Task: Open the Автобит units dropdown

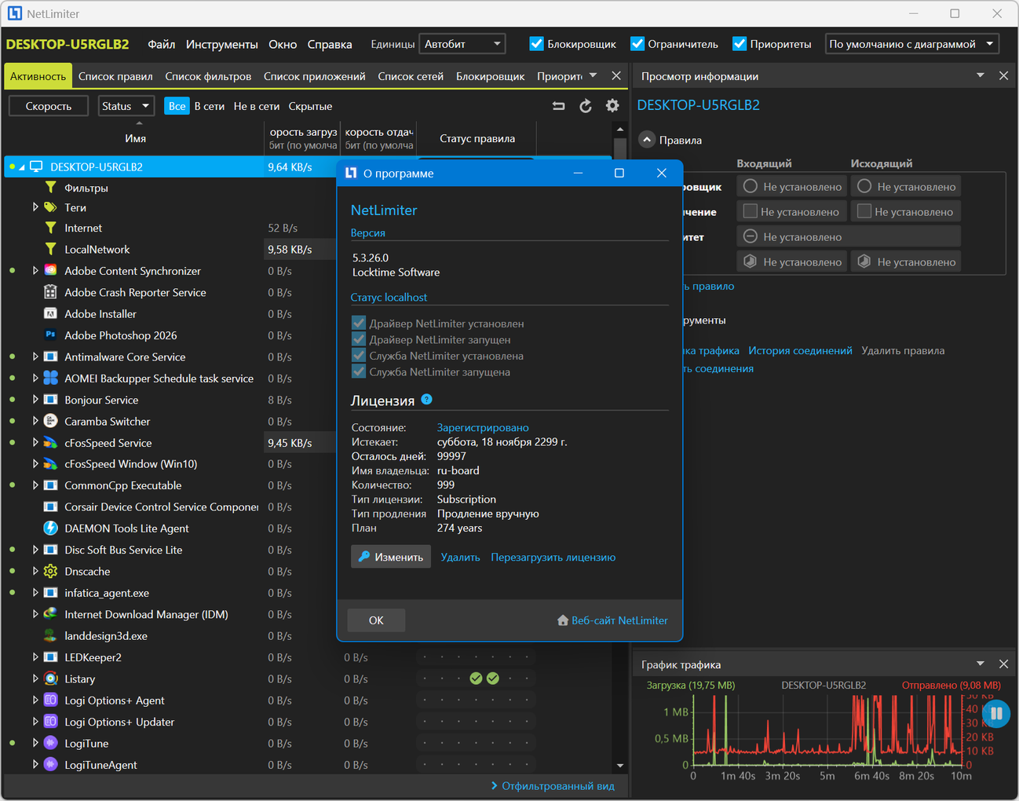Action: pyautogui.click(x=462, y=44)
